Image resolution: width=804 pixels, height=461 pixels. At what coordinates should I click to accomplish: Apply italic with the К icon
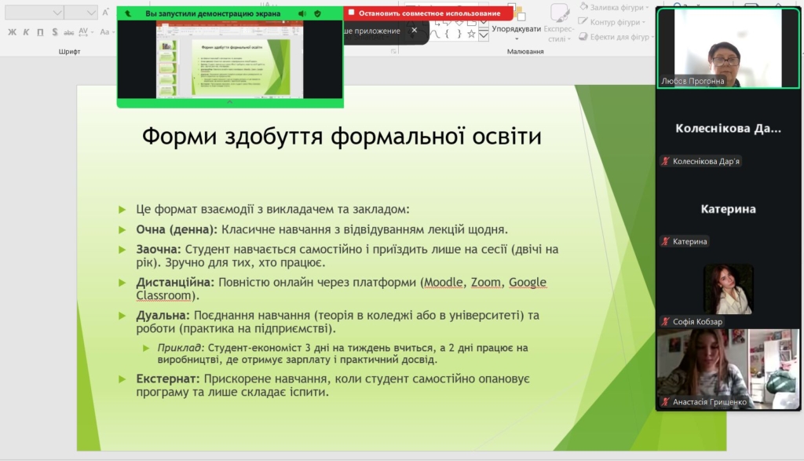tap(26, 32)
